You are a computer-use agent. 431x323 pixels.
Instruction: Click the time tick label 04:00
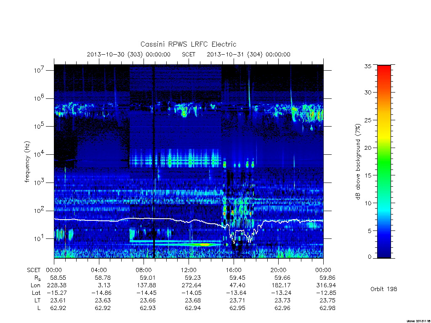[x=98, y=270]
